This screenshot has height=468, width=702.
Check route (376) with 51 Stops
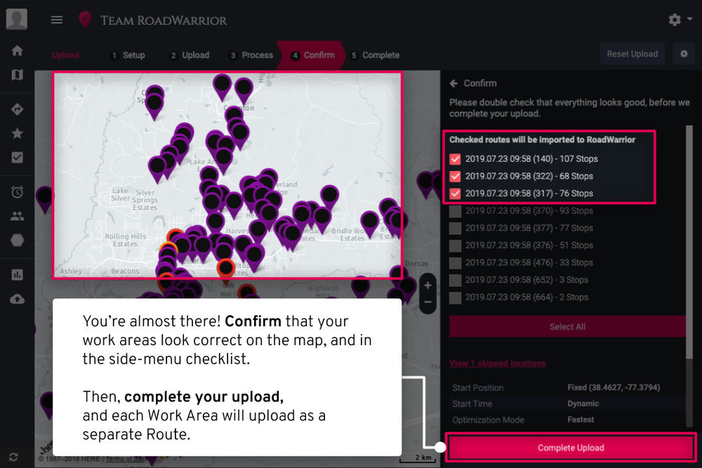pyautogui.click(x=456, y=246)
